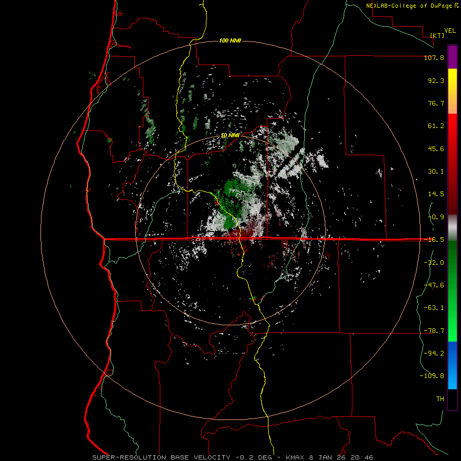Click the -94.2 velocity scale value
The width and height of the screenshot is (461, 461).
(434, 353)
